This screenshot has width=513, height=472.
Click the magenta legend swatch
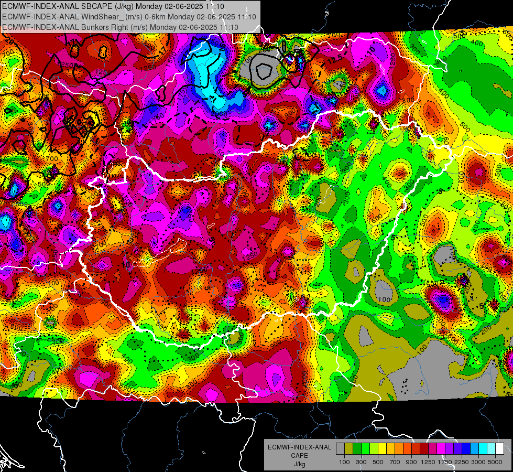(441, 448)
